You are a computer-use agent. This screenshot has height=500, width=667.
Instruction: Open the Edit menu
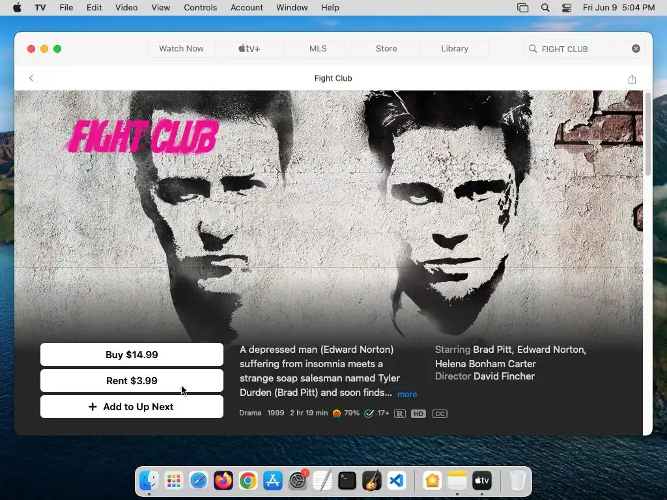tap(94, 8)
